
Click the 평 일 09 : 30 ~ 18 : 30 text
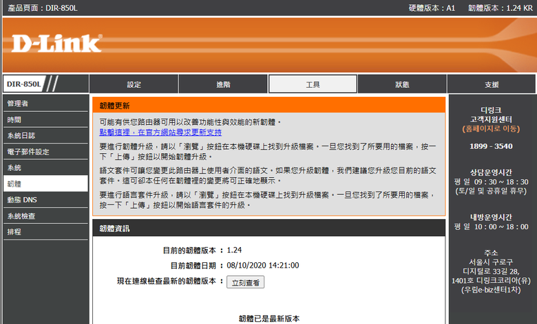(x=491, y=182)
